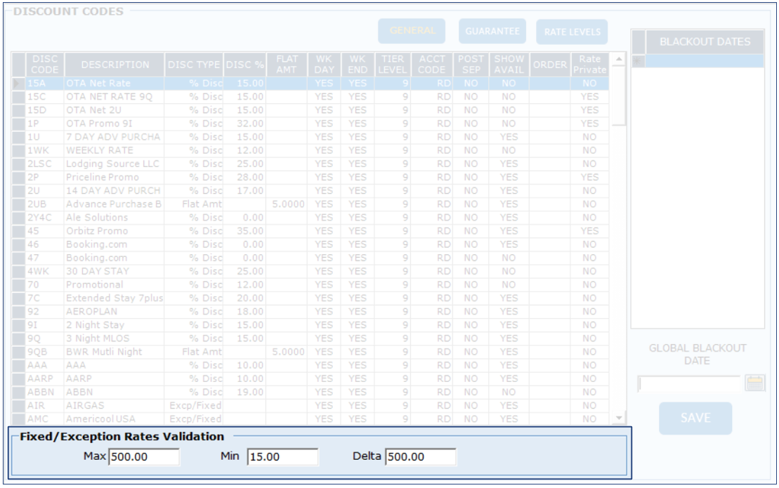Screen dimensions: 779x488
Task: Open the Global Blackout Date calendar picker
Action: (x=755, y=383)
